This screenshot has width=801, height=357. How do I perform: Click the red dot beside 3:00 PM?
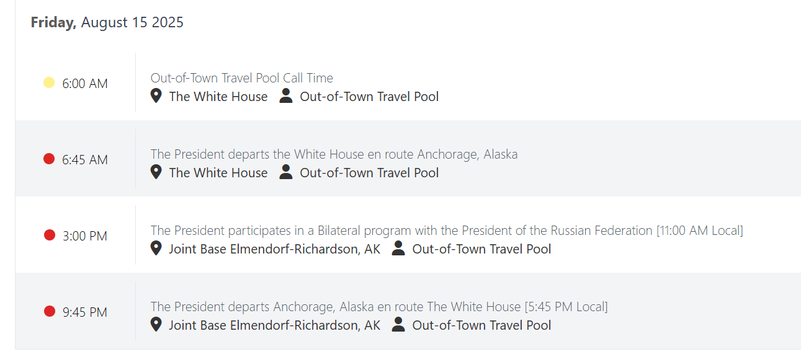pyautogui.click(x=49, y=235)
